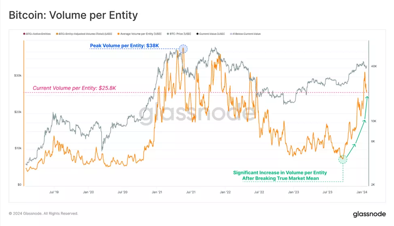
Task: Enable the If Below Current Value series
Action: [x=246, y=34]
